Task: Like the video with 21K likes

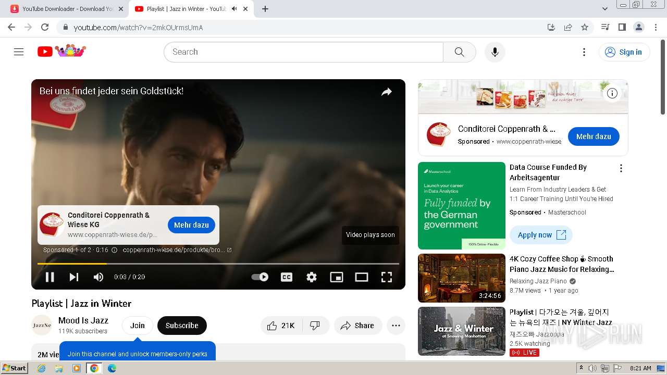Action: tap(281, 326)
